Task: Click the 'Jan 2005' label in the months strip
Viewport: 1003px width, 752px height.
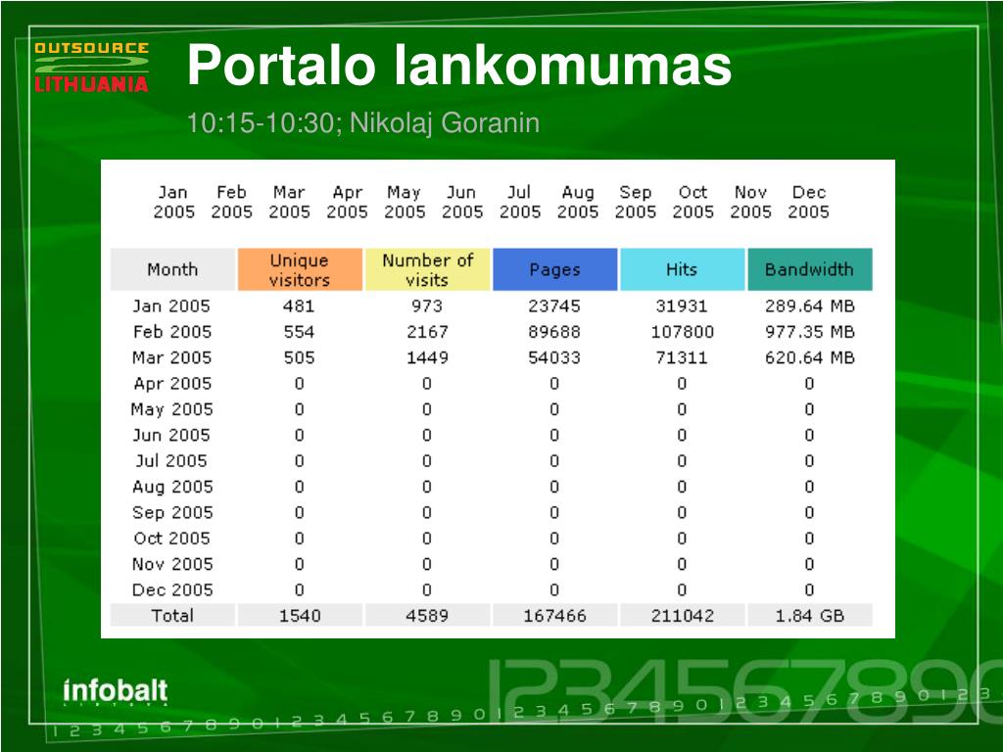Action: (173, 202)
